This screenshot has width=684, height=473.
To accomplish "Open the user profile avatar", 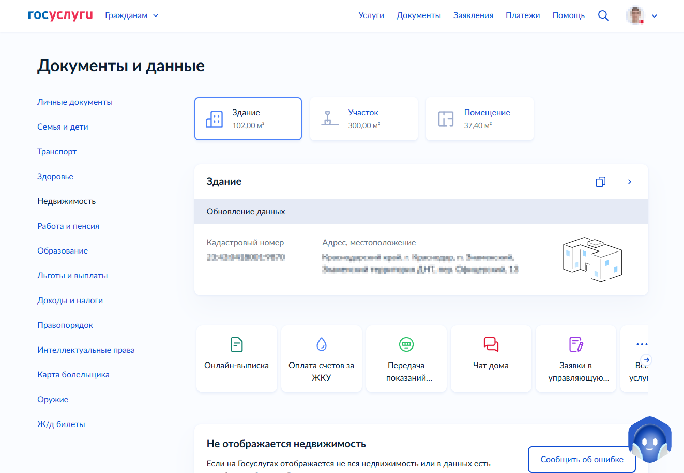I will coord(635,15).
